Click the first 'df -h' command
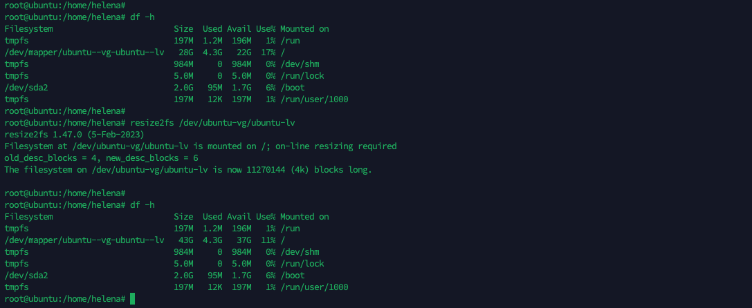 [142, 17]
